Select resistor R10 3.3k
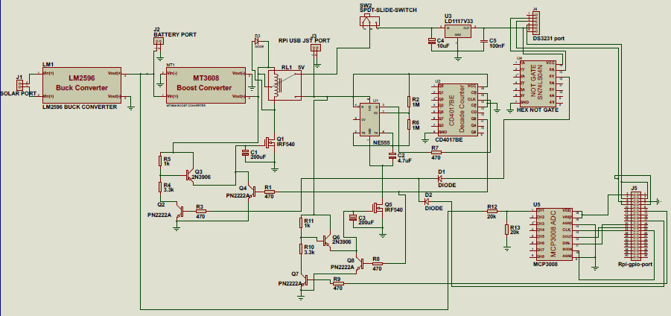This screenshot has height=316, width=671. point(302,249)
